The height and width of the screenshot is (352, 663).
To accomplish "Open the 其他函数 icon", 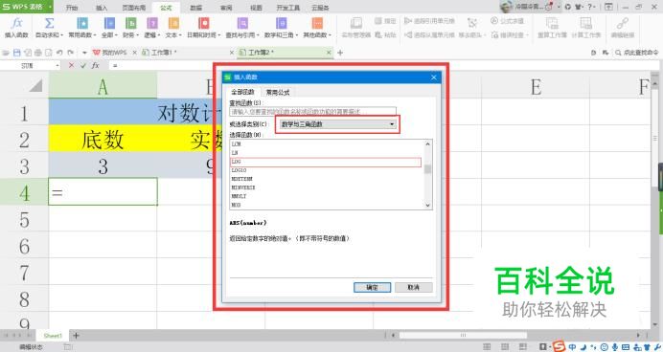I will pos(317,23).
